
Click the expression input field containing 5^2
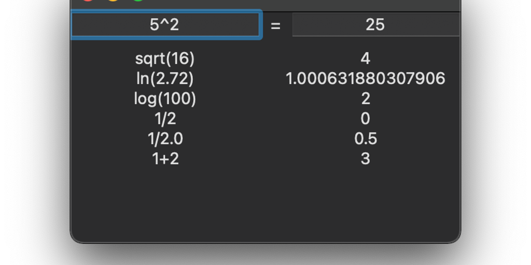pyautogui.click(x=165, y=25)
